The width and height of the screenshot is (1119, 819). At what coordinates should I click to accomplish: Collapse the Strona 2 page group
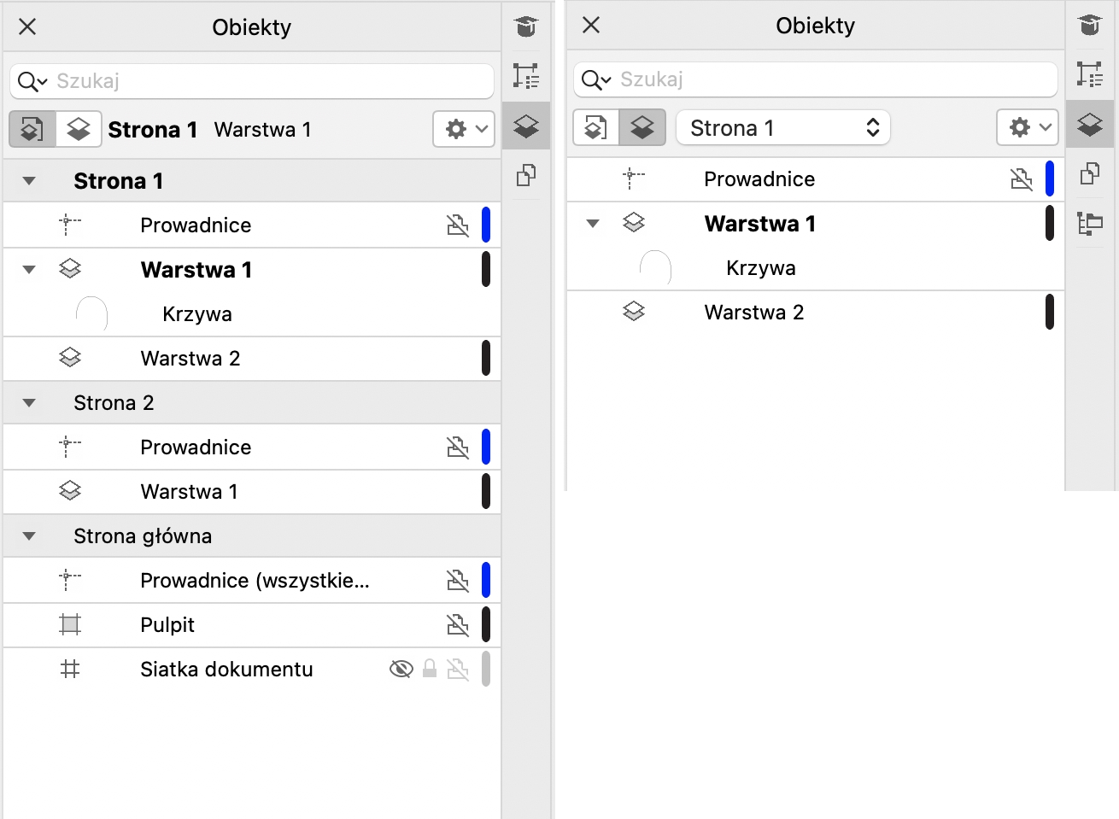29,402
